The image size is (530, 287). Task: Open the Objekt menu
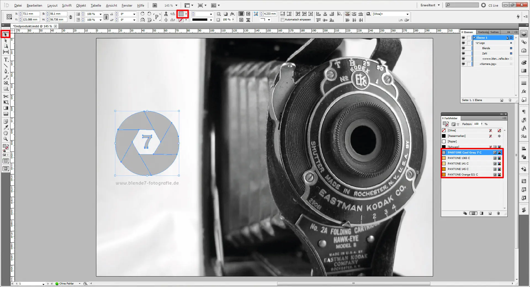[x=81, y=5]
